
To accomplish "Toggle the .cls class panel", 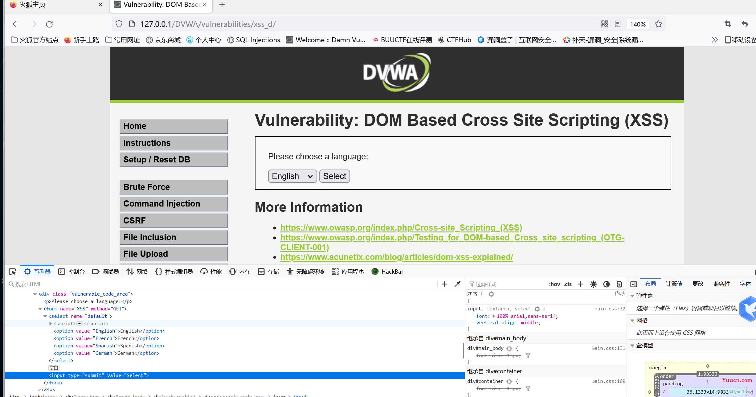I will click(x=568, y=284).
